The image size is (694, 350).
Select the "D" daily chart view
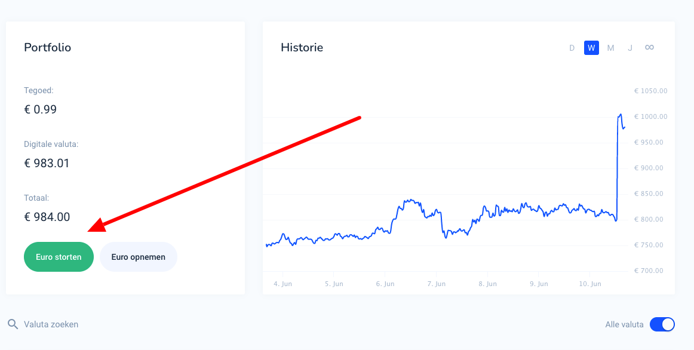point(572,47)
